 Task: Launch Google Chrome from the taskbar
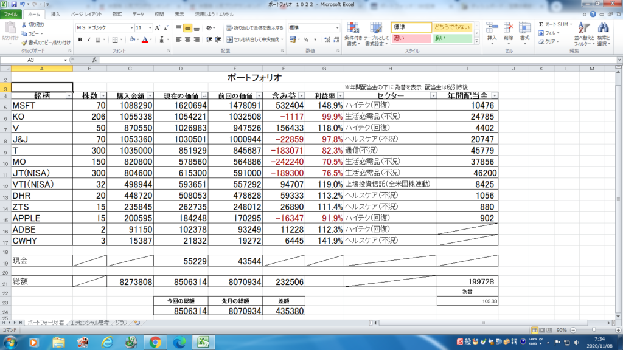click(155, 342)
